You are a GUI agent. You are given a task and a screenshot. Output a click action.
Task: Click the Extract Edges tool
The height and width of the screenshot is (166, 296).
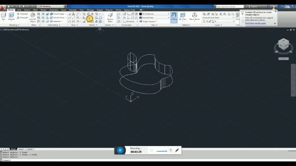[57, 14]
